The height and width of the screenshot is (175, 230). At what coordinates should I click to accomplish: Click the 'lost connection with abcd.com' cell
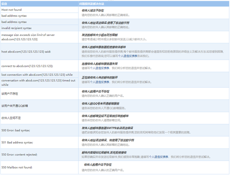click(34, 74)
